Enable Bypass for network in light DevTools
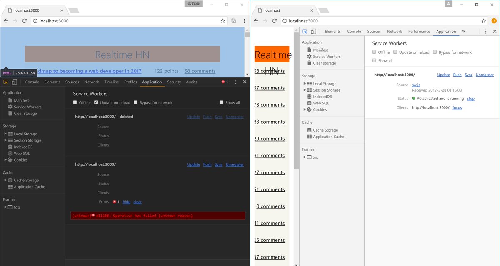 point(435,52)
